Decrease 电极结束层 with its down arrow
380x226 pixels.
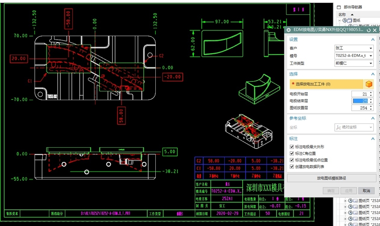pos(371,102)
